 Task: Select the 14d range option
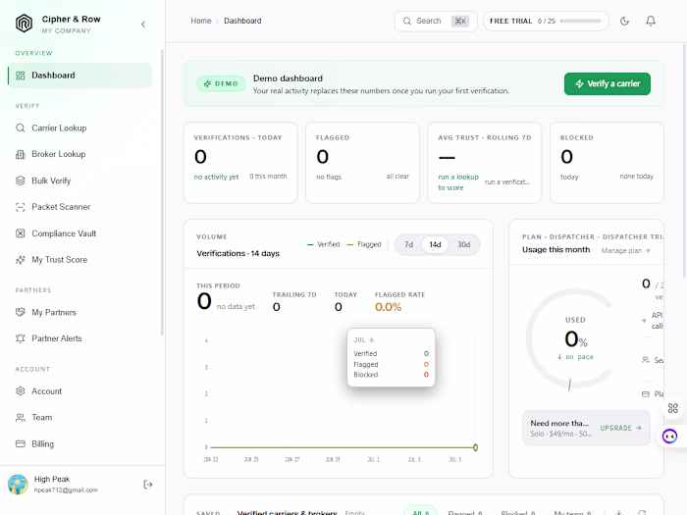(x=435, y=244)
